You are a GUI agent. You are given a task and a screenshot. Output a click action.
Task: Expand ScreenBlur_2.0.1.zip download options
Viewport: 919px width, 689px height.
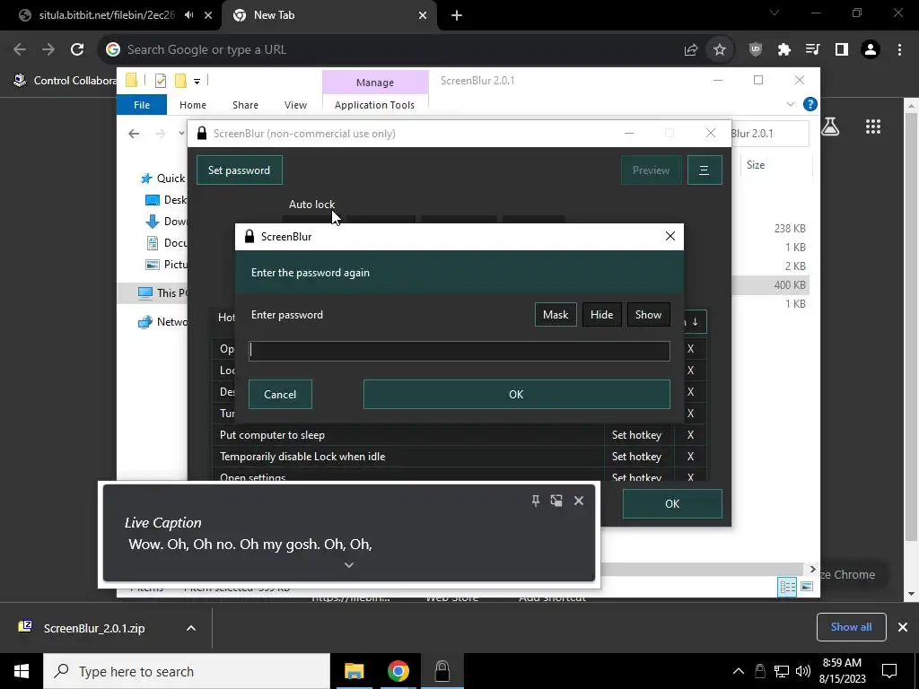pos(191,628)
